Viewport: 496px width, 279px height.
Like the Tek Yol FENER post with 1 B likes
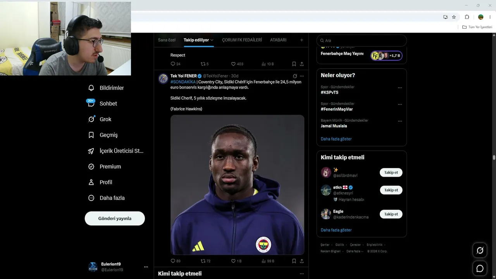[x=233, y=261]
